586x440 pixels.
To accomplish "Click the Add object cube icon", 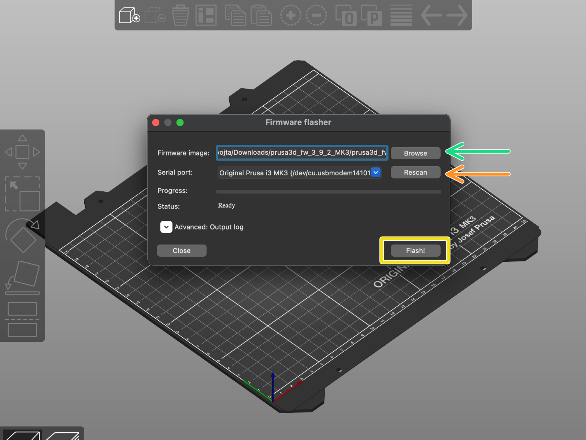I will coord(129,15).
